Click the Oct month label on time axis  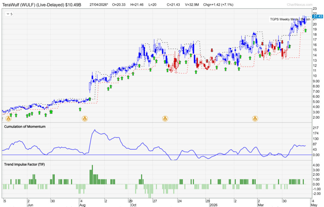(133, 205)
